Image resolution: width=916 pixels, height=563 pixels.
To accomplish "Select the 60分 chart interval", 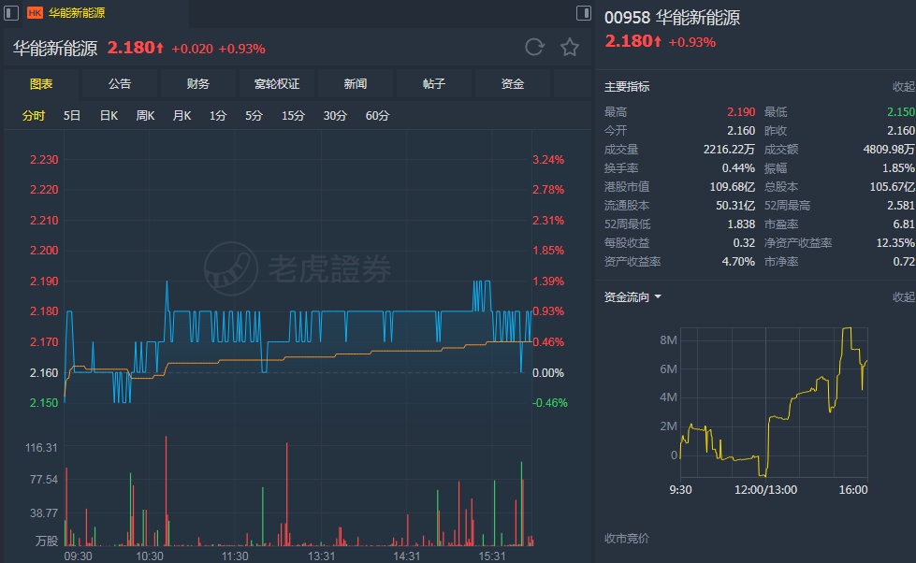I will click(x=377, y=116).
